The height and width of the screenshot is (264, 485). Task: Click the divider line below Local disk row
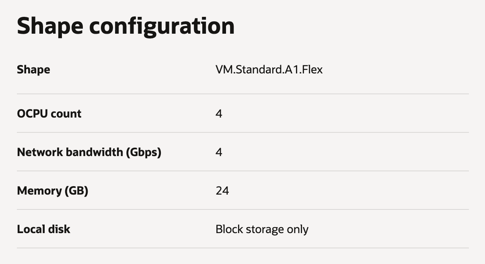(x=242, y=248)
